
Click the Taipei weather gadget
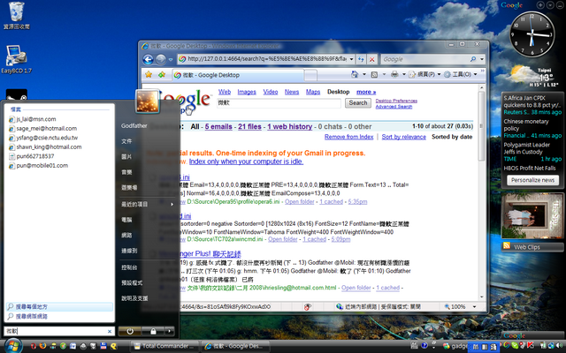(532, 77)
